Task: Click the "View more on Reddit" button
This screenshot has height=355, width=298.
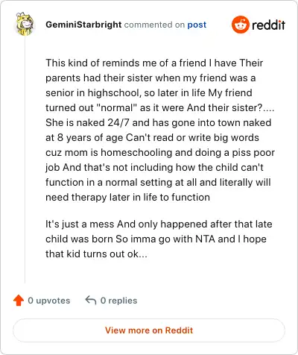Action: point(149,330)
